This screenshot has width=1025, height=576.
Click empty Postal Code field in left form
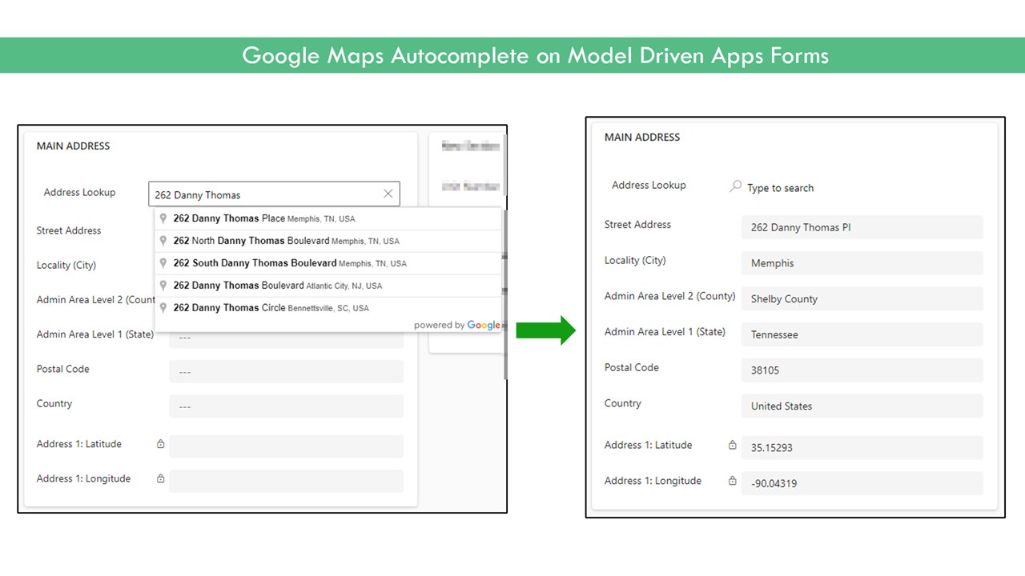tap(286, 372)
